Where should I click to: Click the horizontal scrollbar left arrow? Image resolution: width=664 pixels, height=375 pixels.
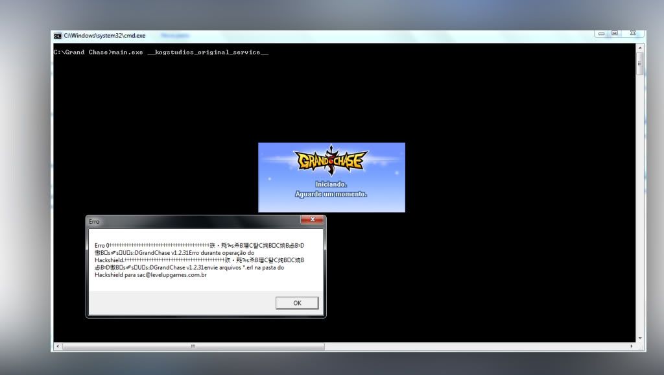57,346
